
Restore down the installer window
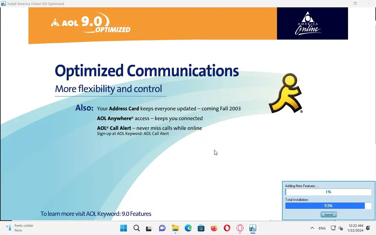point(355,4)
